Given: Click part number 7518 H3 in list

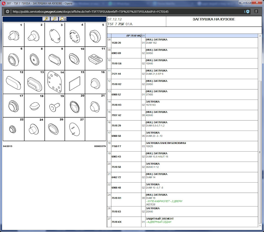Looking at the screenshot, I should click(x=117, y=105).
